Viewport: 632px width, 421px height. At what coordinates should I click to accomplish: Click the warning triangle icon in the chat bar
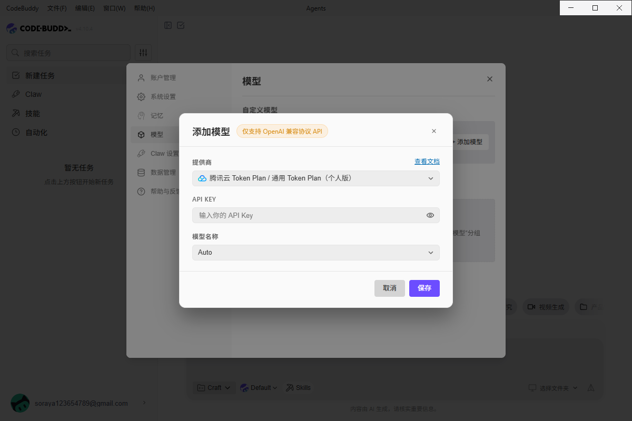coord(591,388)
